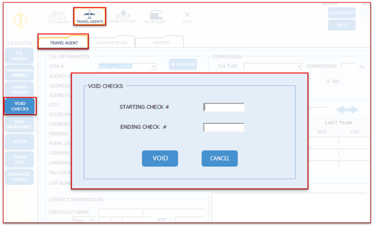This screenshot has width=374, height=227.
Task: Click the logo icon at top left
Action: 20,20
